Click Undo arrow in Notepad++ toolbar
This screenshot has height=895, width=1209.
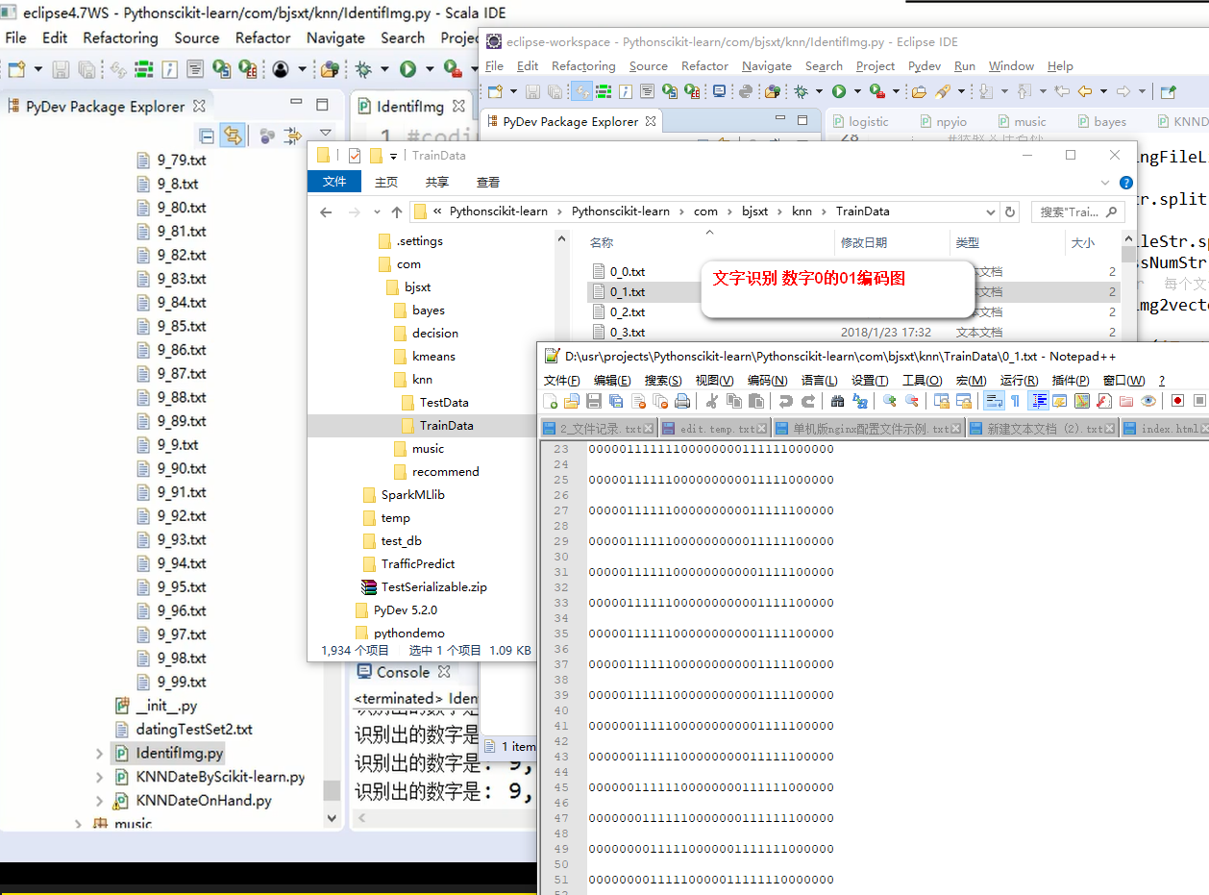tap(785, 401)
